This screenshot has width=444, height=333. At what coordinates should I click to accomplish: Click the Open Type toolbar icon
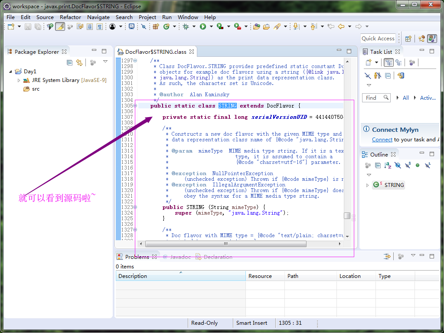[256, 27]
